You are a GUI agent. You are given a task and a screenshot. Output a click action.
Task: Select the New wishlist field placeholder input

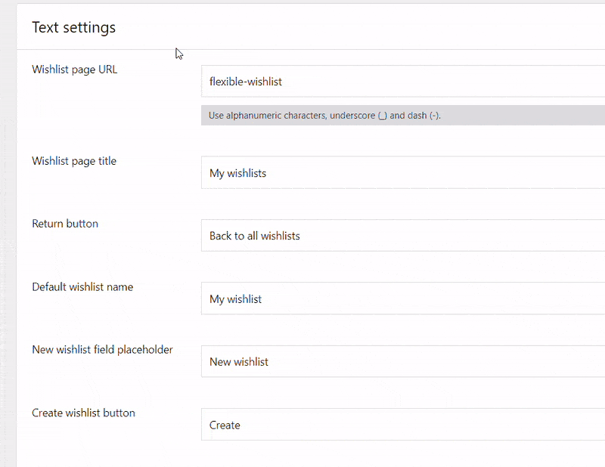[403, 362]
